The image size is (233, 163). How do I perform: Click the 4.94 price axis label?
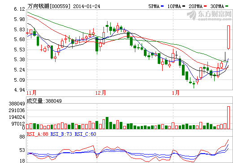[x=19, y=90]
